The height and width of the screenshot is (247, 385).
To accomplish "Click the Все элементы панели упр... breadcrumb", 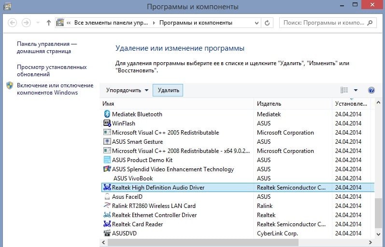I will [111, 23].
